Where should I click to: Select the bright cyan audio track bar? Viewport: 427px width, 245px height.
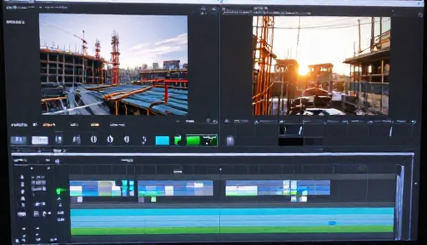[x=232, y=211]
